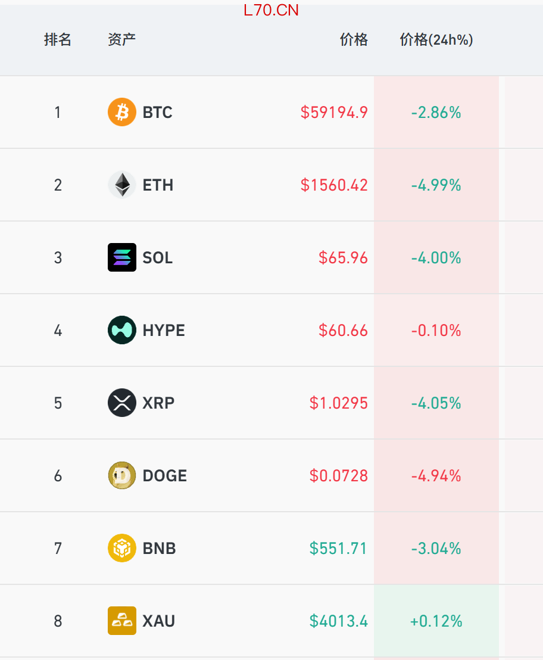This screenshot has height=660, width=543.
Task: Click the HYPE -0.10% change cell
Action: coord(436,331)
